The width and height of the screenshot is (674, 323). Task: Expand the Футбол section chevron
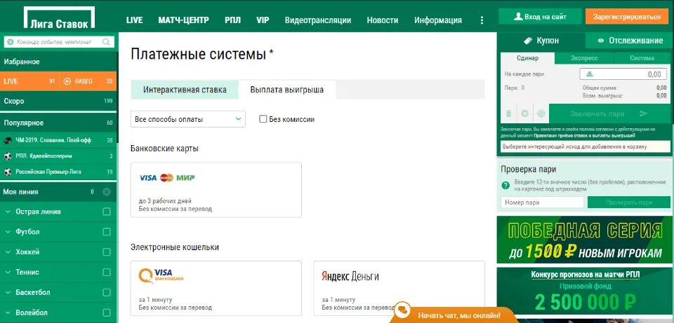click(8, 232)
